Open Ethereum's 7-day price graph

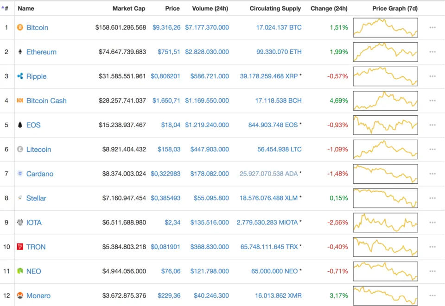[x=385, y=52]
